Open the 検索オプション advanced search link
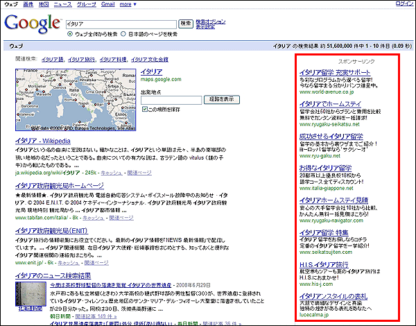 pyautogui.click(x=210, y=21)
